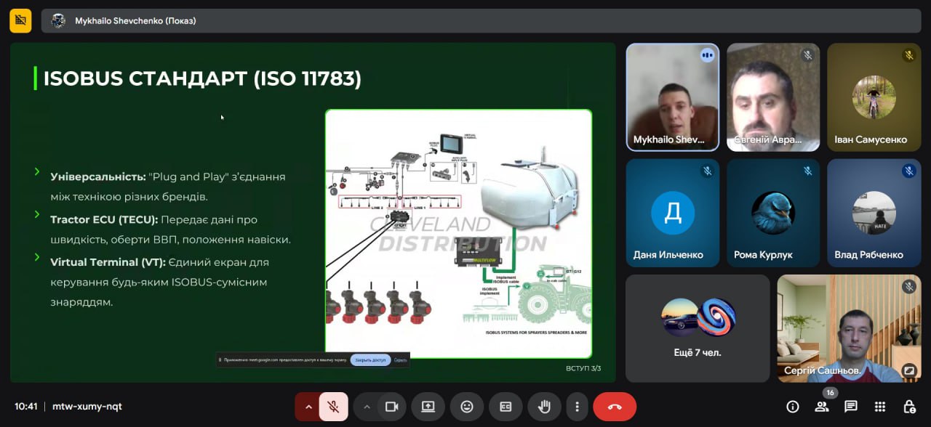Start screen sharing with Present now icon
The height and width of the screenshot is (427, 931).
[428, 407]
